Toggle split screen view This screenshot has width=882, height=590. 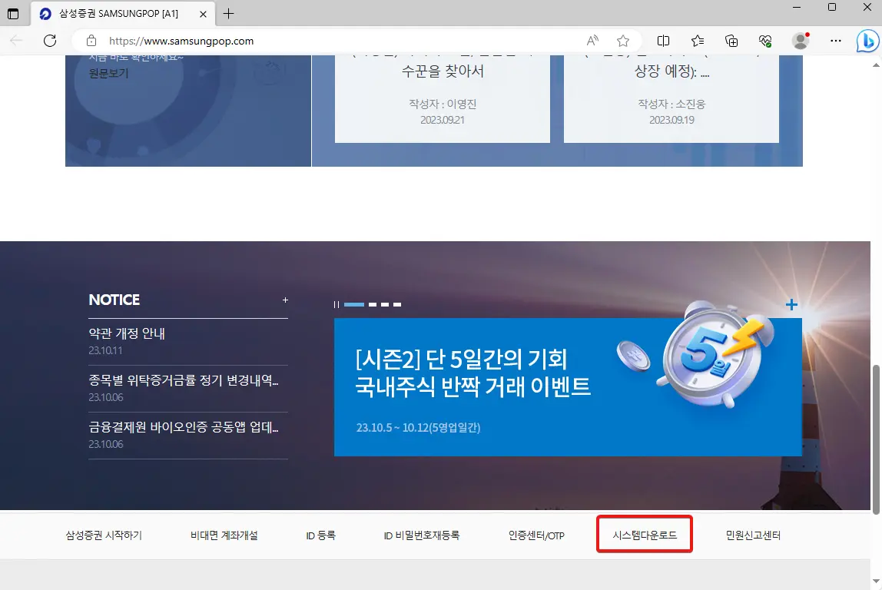coord(664,41)
